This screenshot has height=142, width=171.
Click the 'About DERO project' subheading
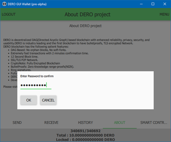point(85,26)
